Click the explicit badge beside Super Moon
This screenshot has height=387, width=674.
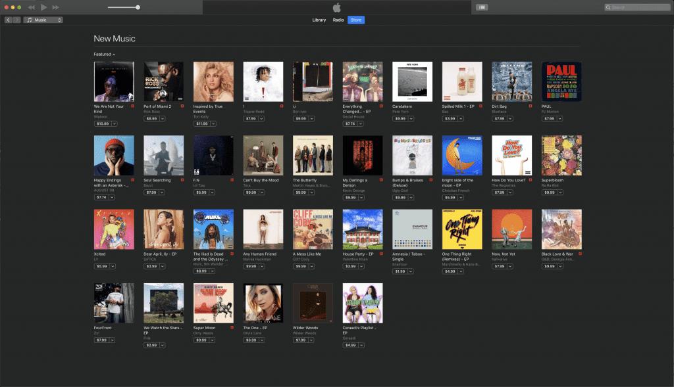(x=232, y=327)
